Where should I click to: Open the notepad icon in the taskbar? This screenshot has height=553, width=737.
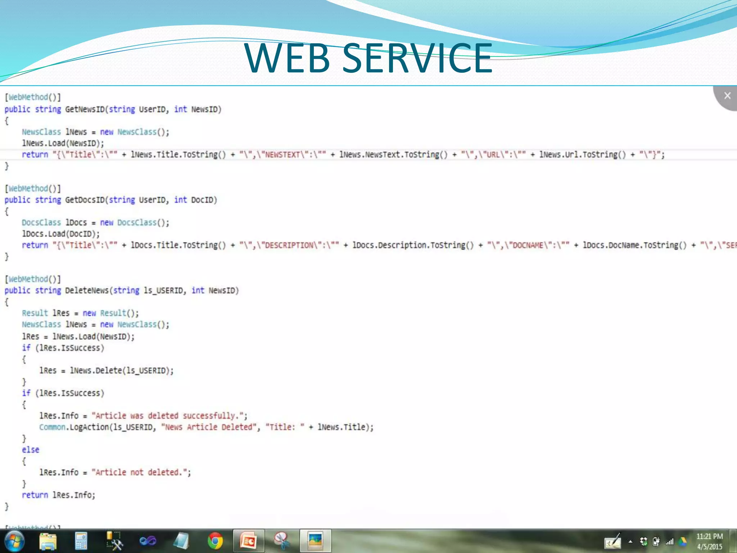[x=181, y=541]
